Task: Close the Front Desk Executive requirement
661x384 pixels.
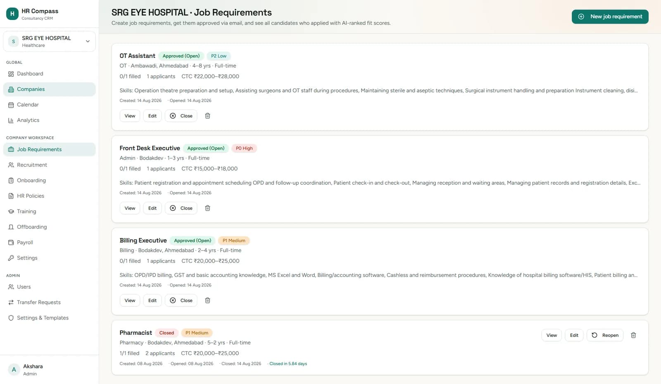Action: 181,208
